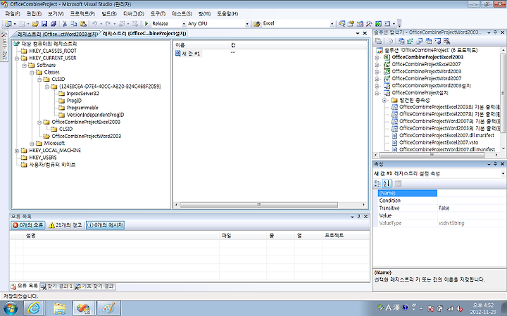The image size is (507, 316).
Task: Click Solution Explorer Properties icon
Action: click(378, 41)
